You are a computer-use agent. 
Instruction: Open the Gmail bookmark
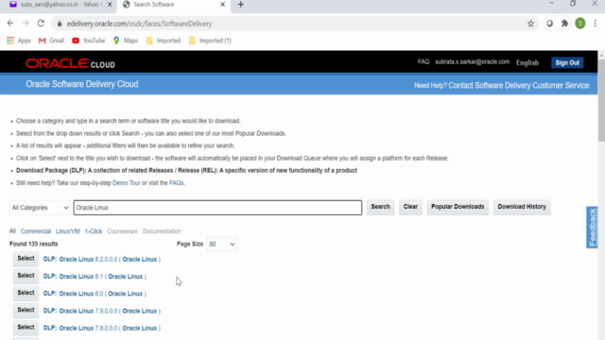coord(51,41)
